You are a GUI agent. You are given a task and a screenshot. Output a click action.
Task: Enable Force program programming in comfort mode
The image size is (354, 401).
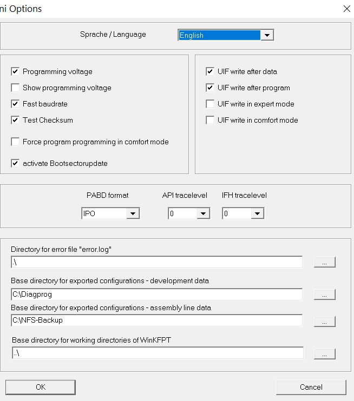coord(15,142)
